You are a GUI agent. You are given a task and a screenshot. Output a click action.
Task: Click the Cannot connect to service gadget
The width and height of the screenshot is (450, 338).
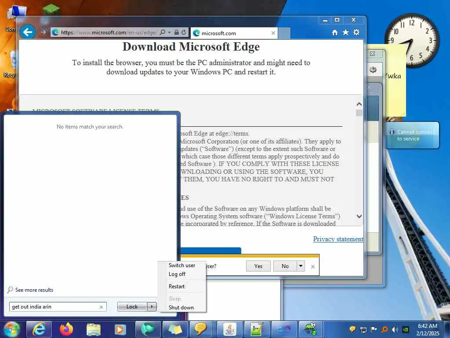point(412,135)
